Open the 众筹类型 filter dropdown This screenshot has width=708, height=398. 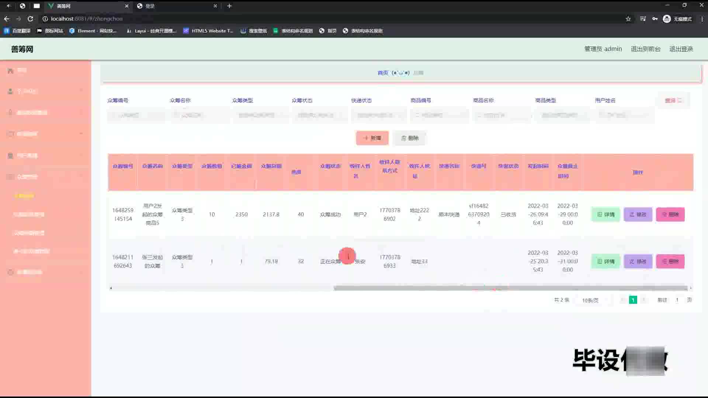[x=259, y=115]
